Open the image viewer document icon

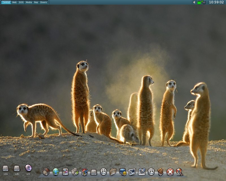[x=65, y=172]
